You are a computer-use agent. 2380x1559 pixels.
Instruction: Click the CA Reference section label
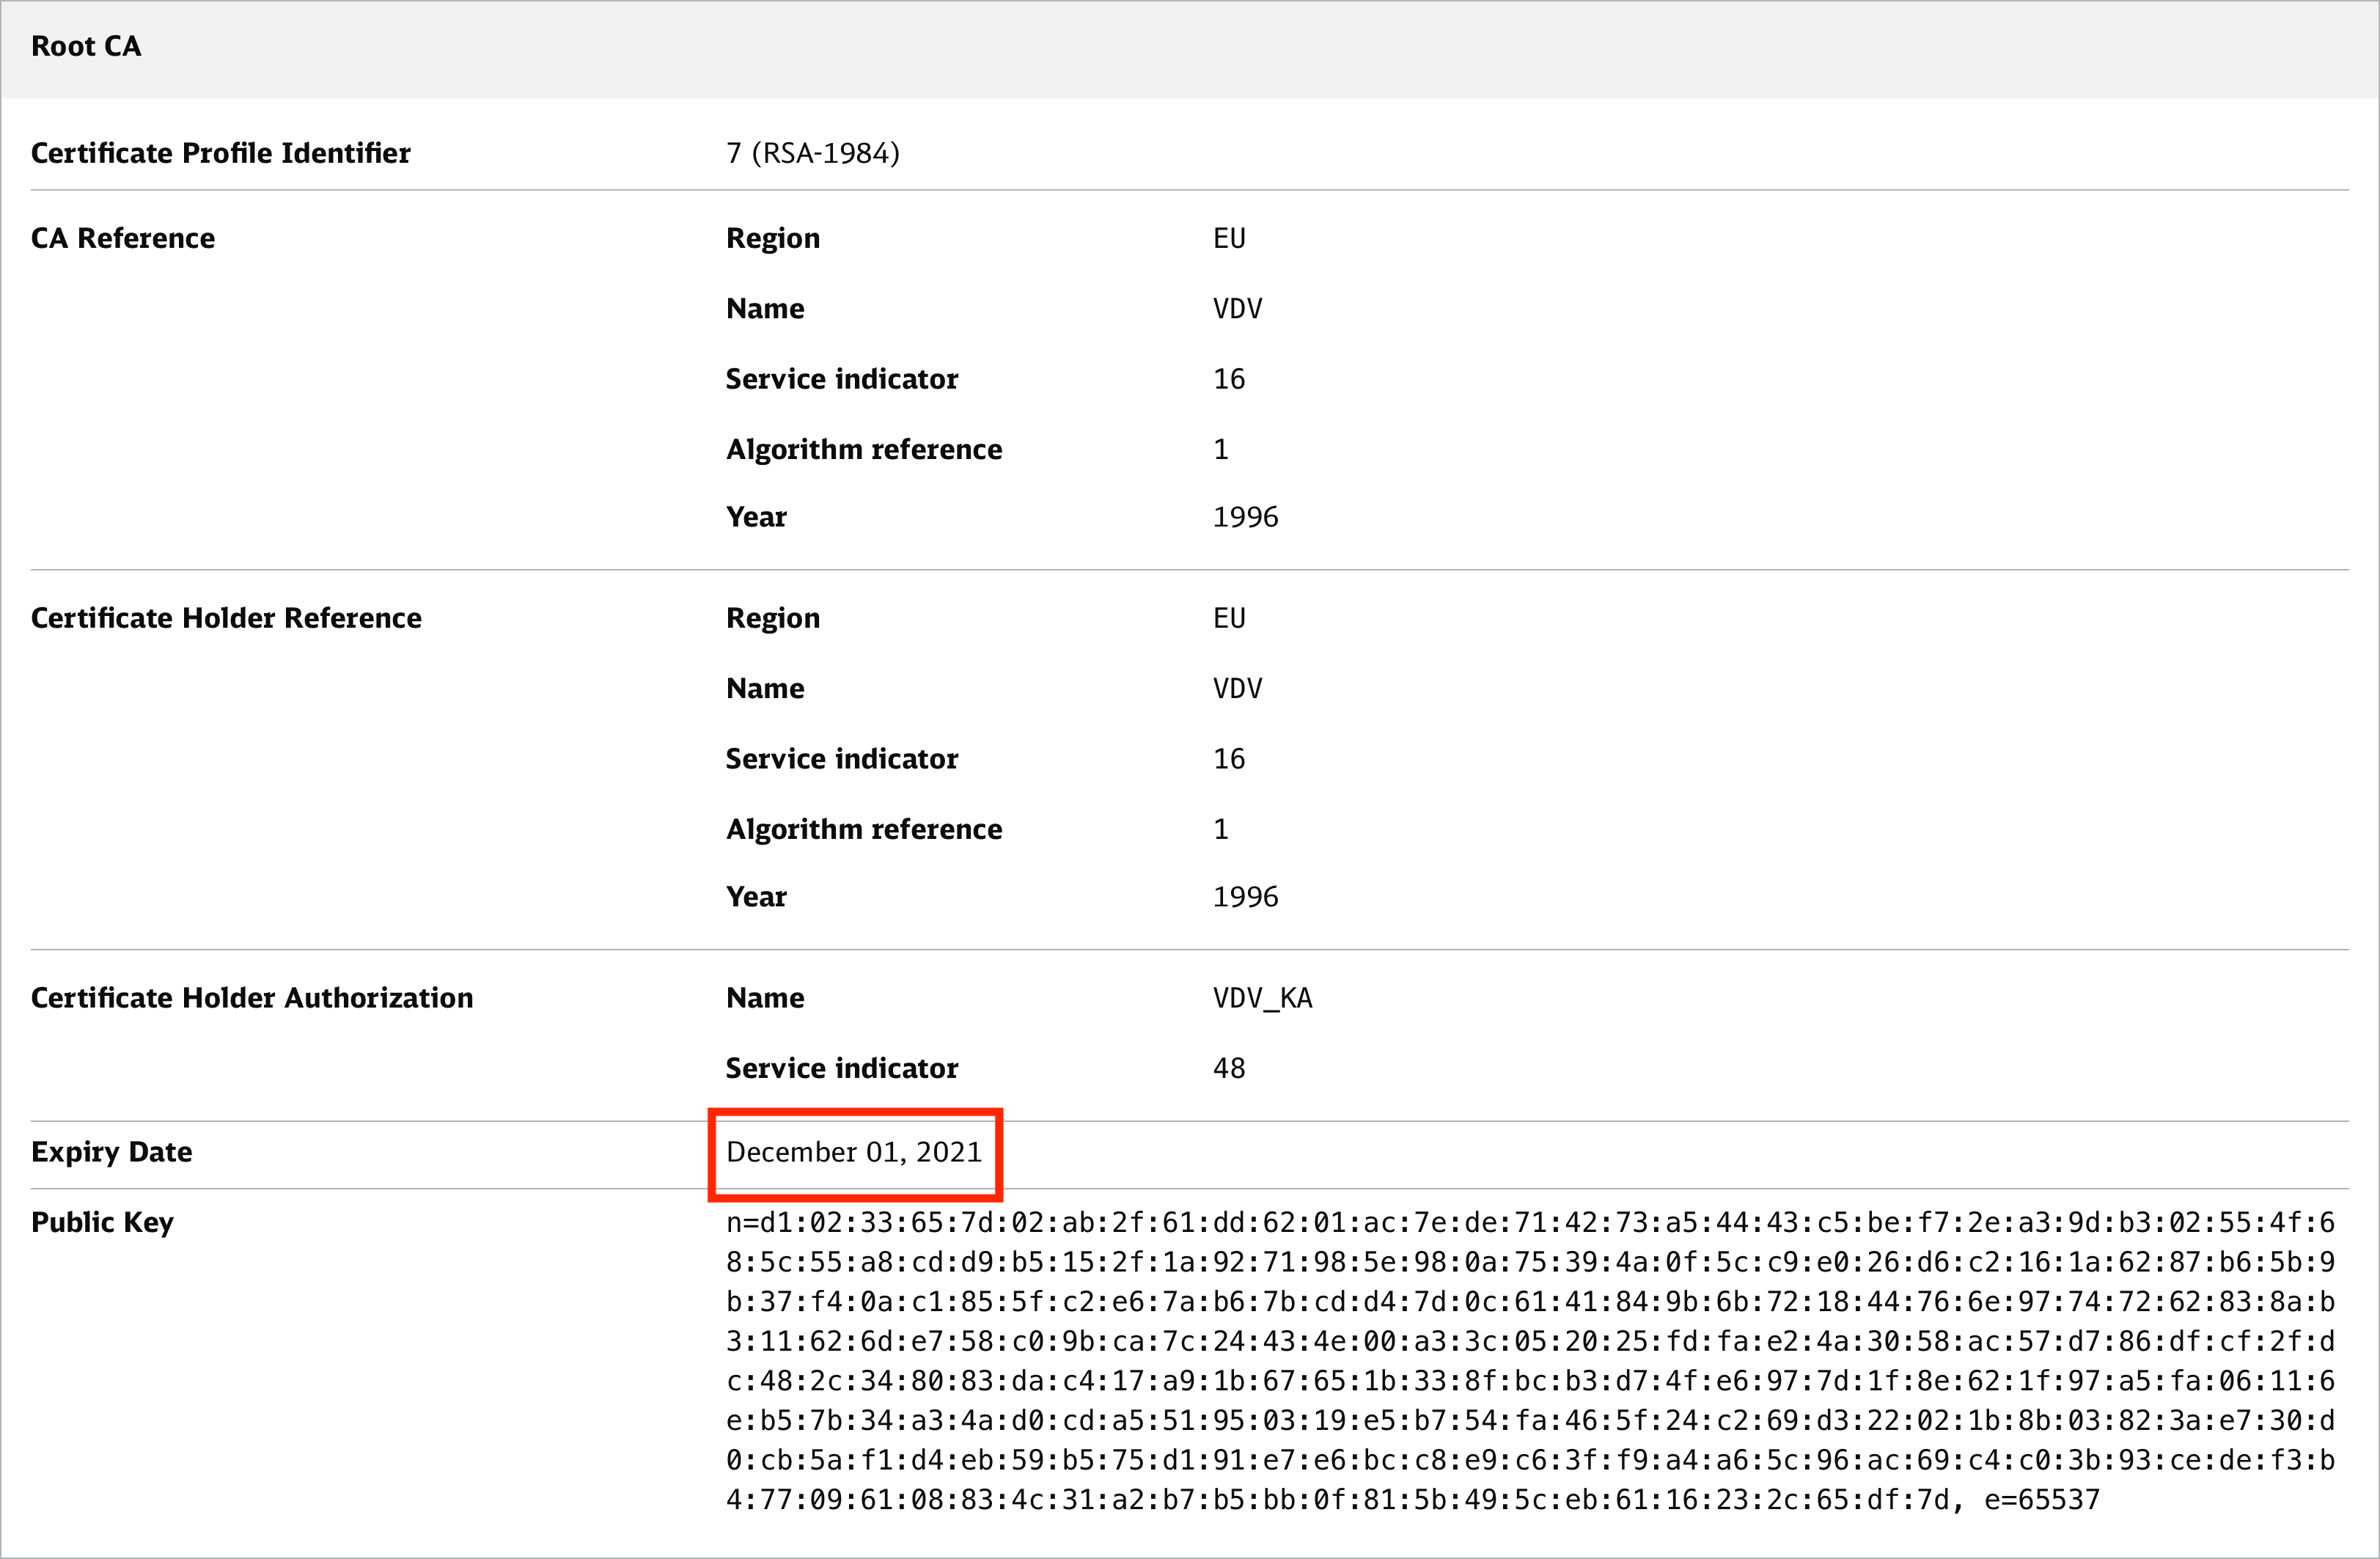(123, 238)
